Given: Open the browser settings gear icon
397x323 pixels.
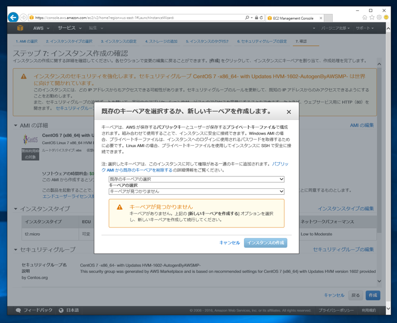Looking at the screenshot, I should pos(379,17).
